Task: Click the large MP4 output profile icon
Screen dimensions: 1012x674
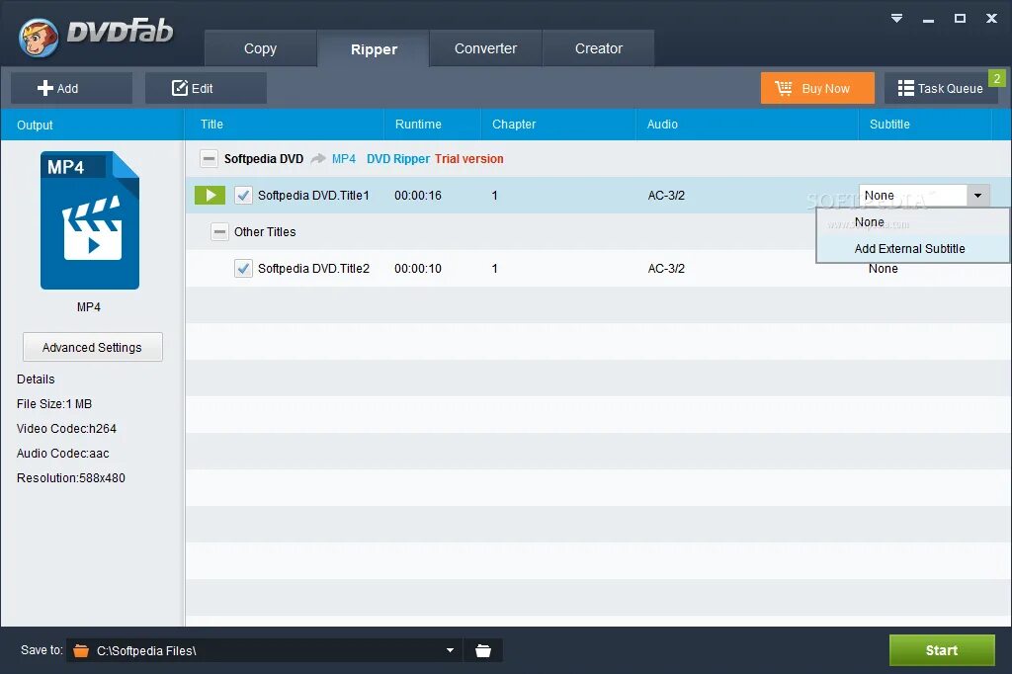Action: click(90, 220)
